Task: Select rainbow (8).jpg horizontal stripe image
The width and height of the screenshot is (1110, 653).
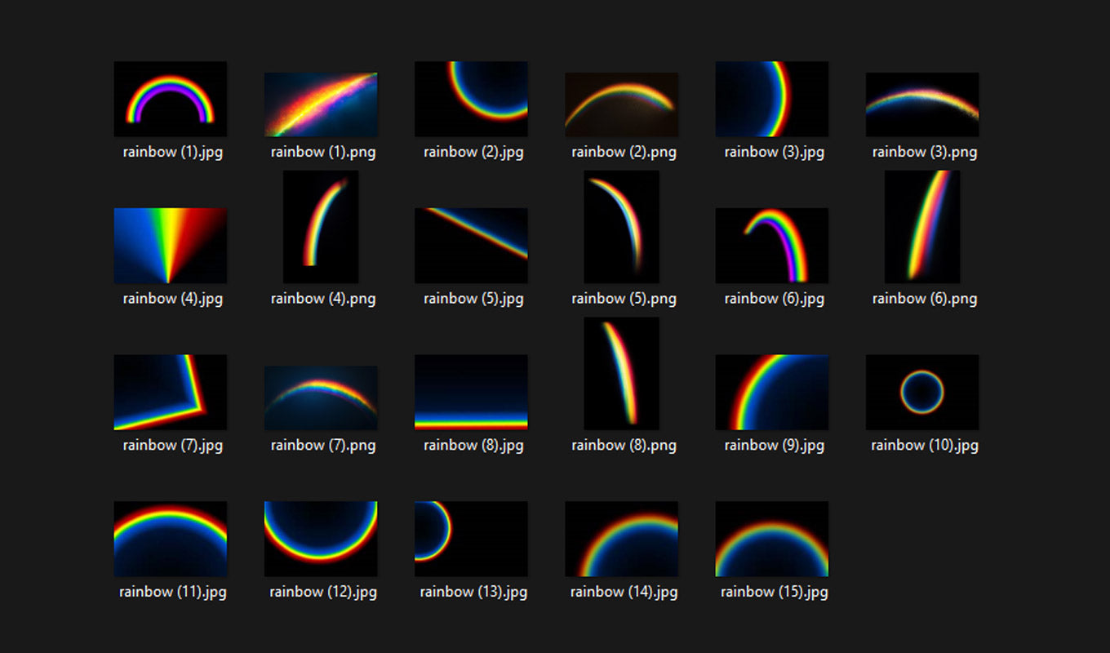Action: click(471, 392)
